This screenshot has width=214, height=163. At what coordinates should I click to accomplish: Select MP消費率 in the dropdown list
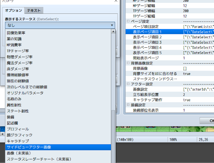point(58,45)
